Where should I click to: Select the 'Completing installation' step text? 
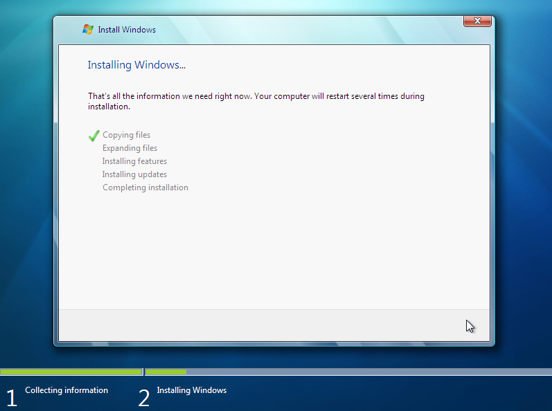click(x=145, y=188)
